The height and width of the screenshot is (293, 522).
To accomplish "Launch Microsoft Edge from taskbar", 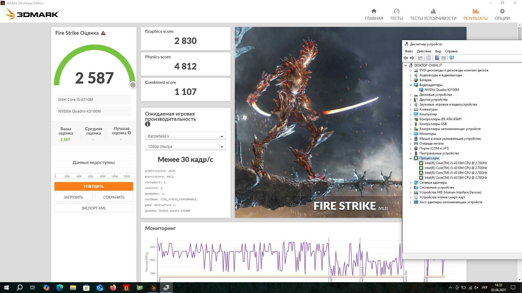I will click(x=60, y=288).
